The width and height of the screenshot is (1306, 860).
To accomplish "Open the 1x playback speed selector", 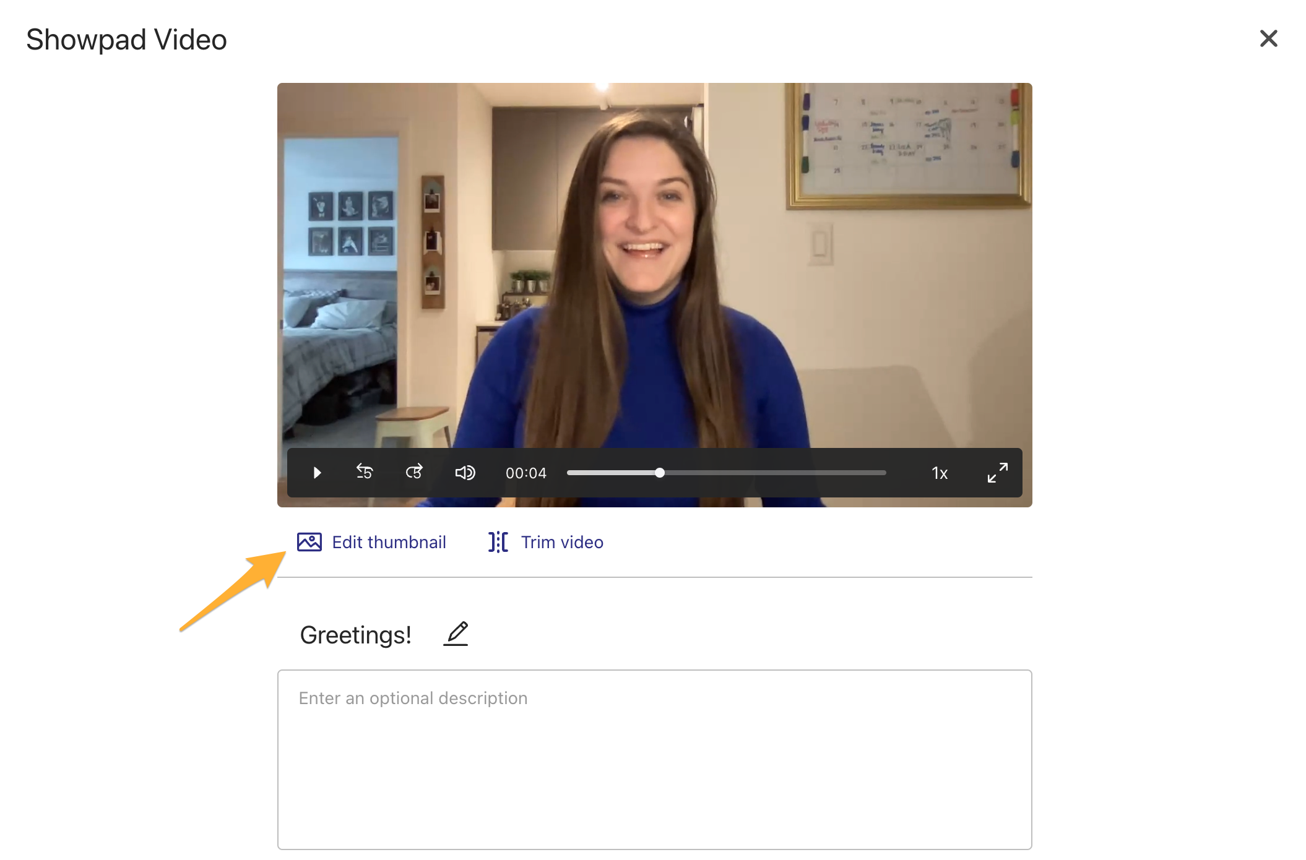I will pos(939,473).
